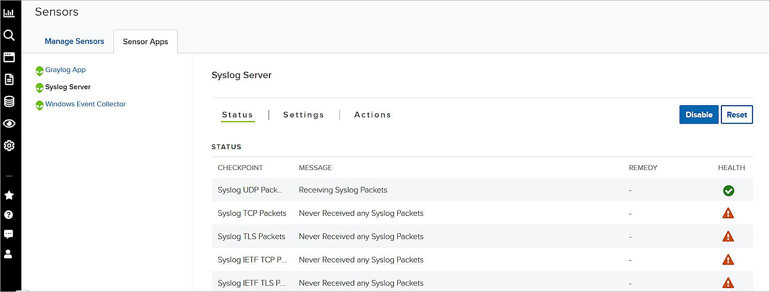Screen dimensions: 770x292
Task: Open the window panel icon in sidebar
Action: point(9,57)
